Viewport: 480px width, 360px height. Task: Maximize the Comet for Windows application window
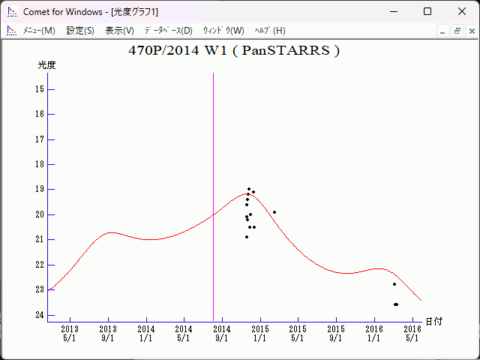point(427,11)
